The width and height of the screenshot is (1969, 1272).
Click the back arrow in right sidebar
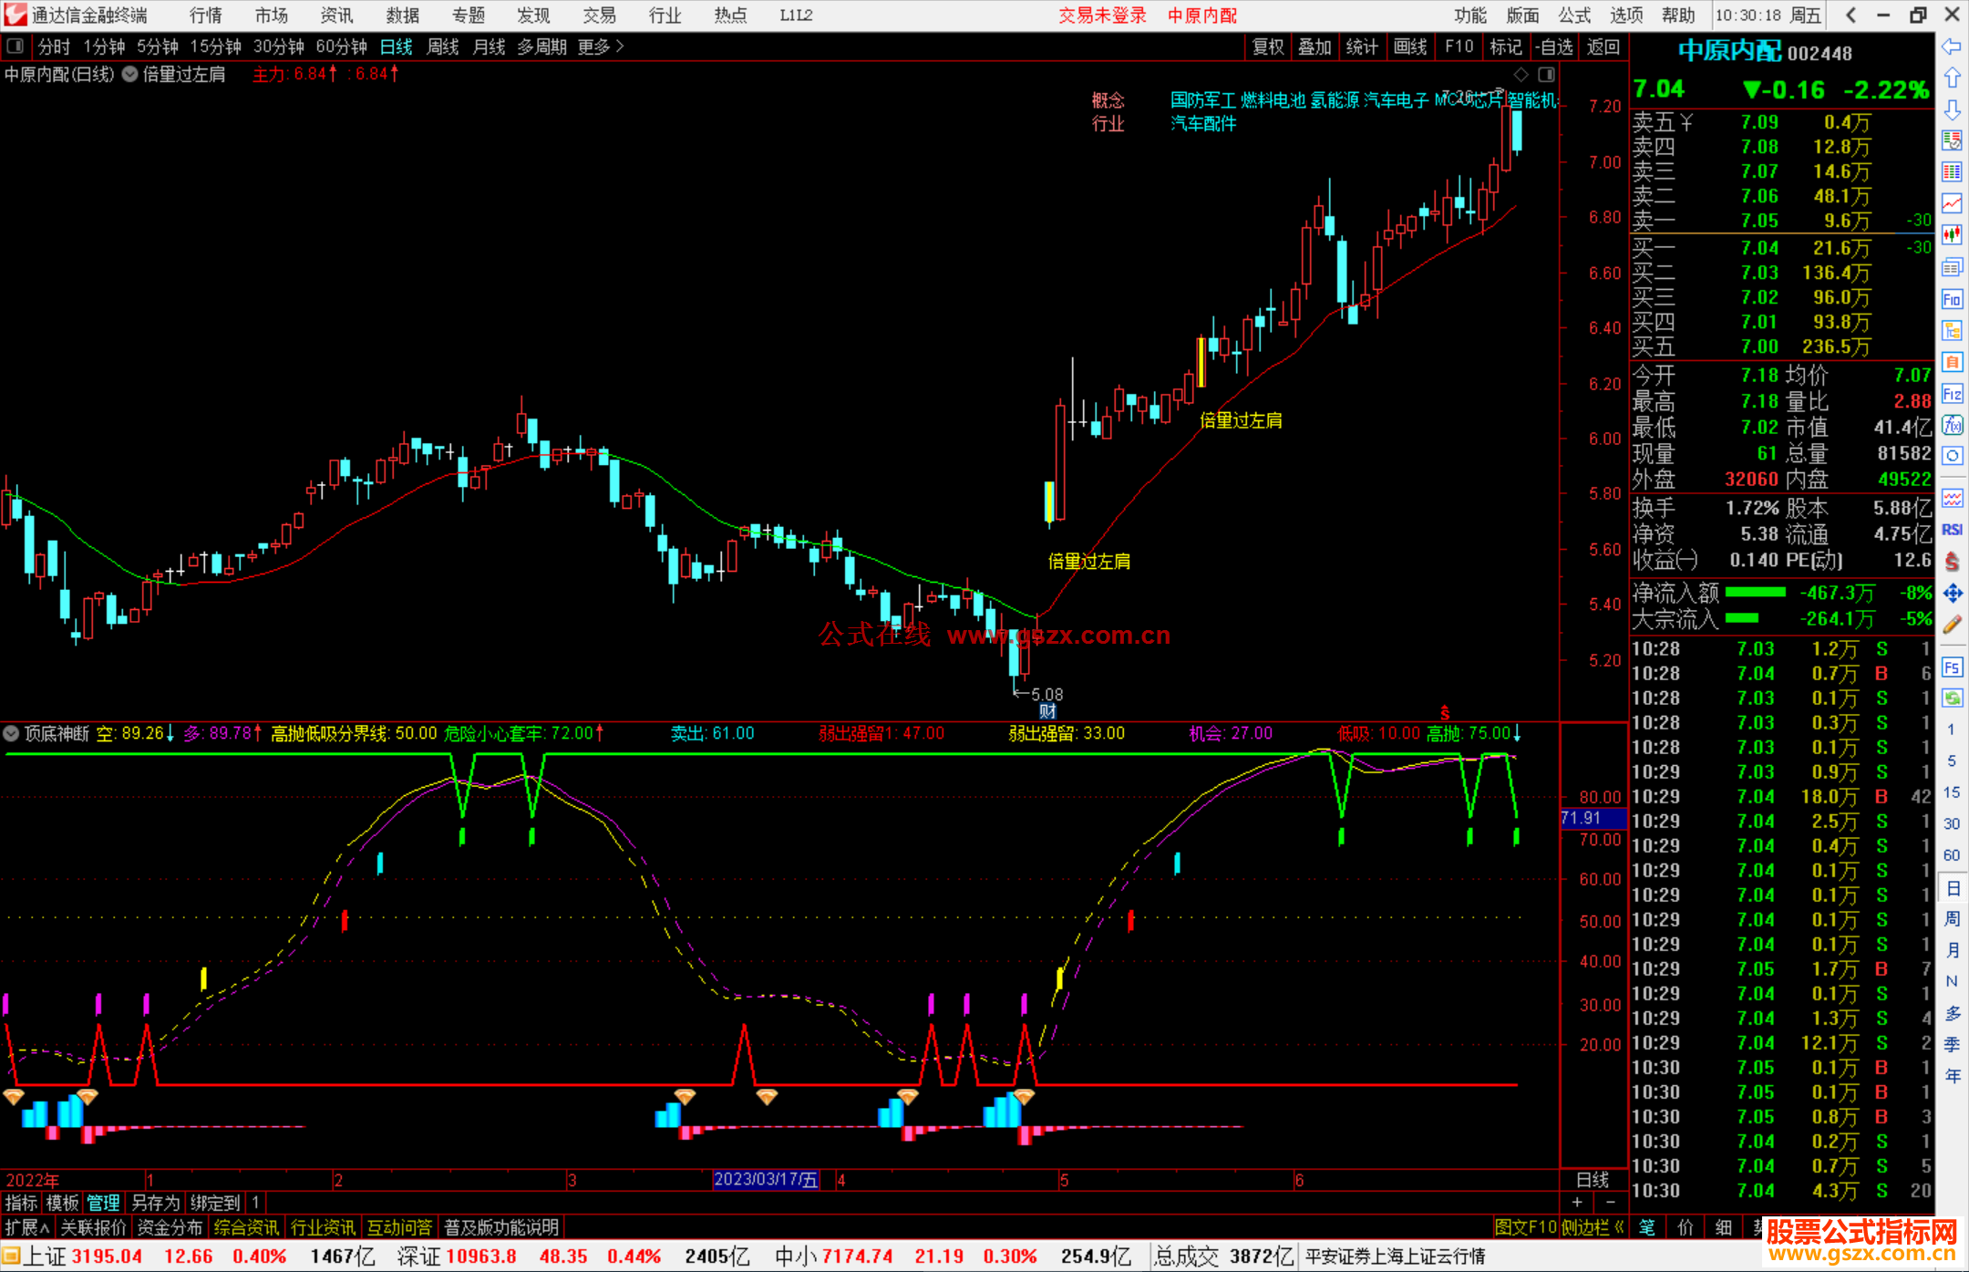(x=1952, y=47)
